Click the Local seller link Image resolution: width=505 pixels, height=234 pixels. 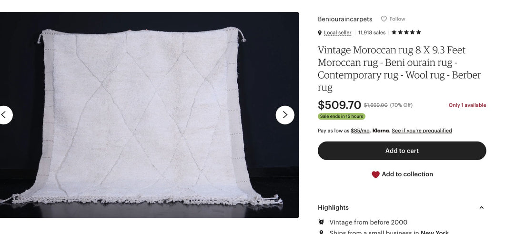pyautogui.click(x=337, y=33)
